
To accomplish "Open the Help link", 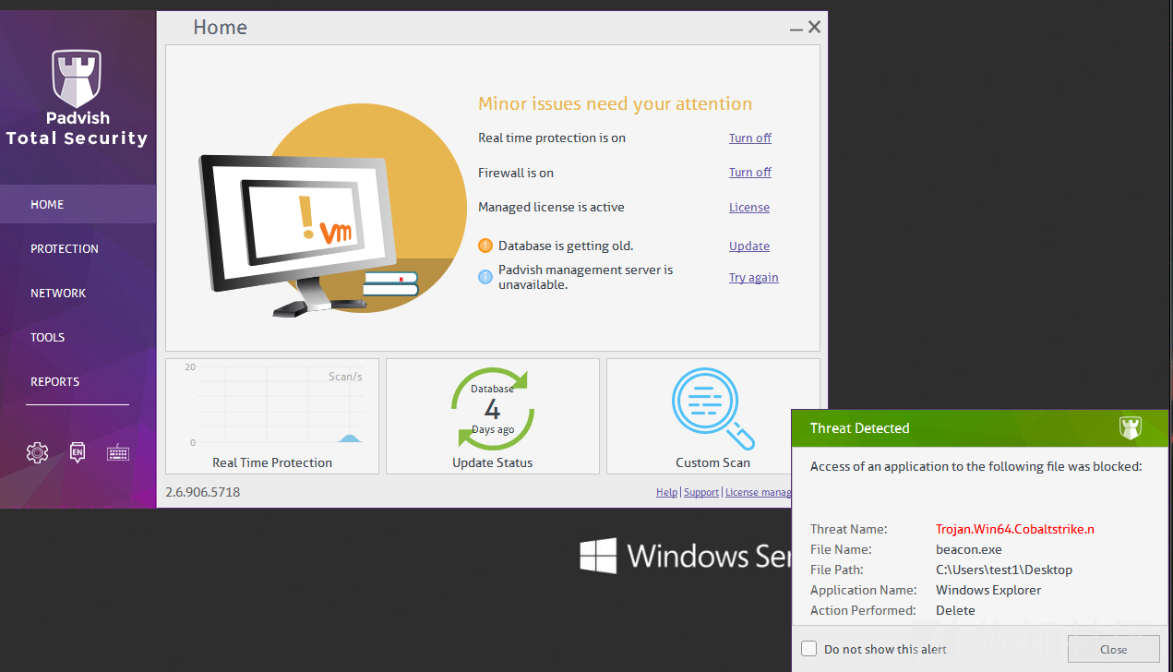I will click(666, 492).
